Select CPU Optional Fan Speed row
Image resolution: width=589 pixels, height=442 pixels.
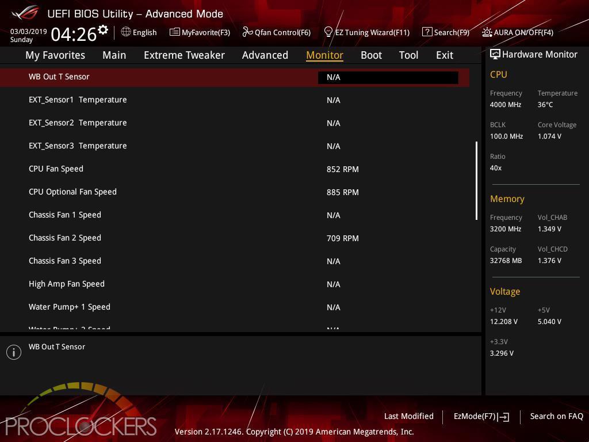[x=235, y=192]
